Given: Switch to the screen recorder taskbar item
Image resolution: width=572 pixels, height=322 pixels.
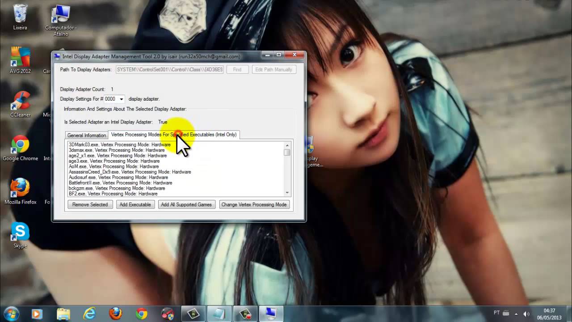Looking at the screenshot, I should point(245,314).
